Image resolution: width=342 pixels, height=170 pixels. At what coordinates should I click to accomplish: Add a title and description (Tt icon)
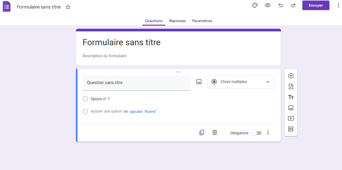click(x=291, y=97)
